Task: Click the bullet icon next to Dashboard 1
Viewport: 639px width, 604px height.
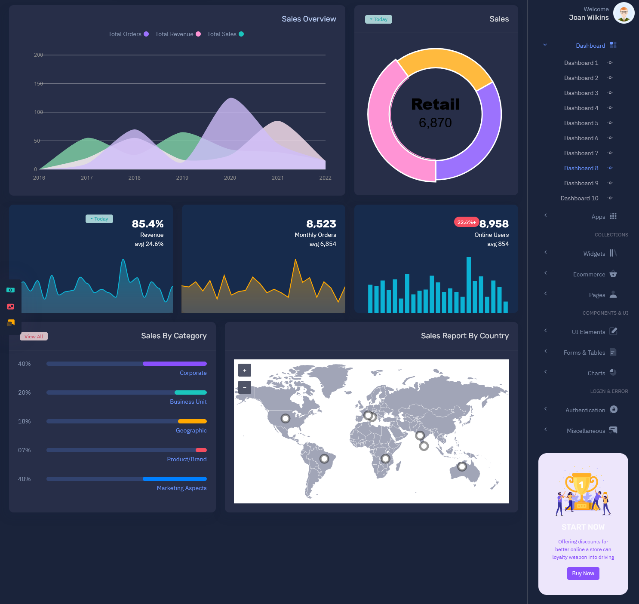Action: tap(610, 63)
